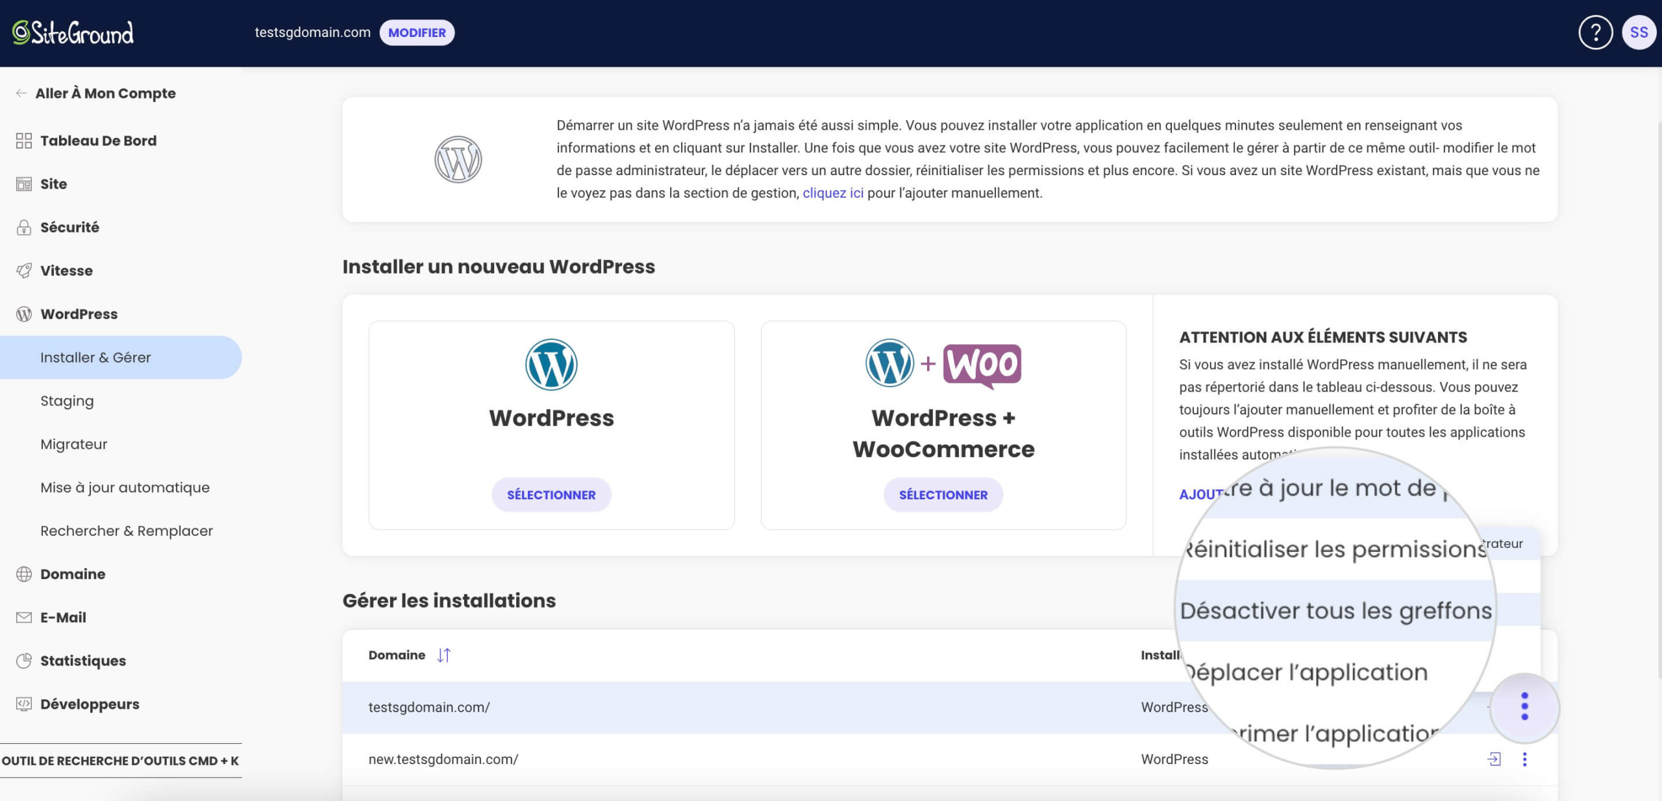Click the blue WordPress logo card icon

coord(551,365)
